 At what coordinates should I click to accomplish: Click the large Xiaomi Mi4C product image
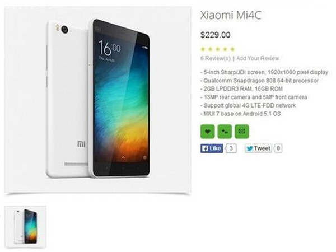98,100
